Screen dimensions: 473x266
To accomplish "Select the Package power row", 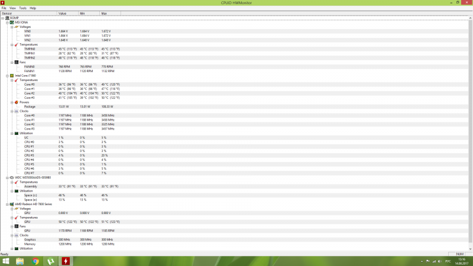I will [234, 107].
